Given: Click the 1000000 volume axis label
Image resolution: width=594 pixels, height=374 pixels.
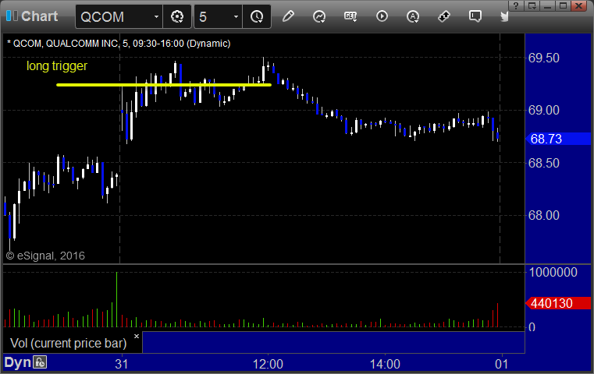Looking at the screenshot, I should click(553, 272).
